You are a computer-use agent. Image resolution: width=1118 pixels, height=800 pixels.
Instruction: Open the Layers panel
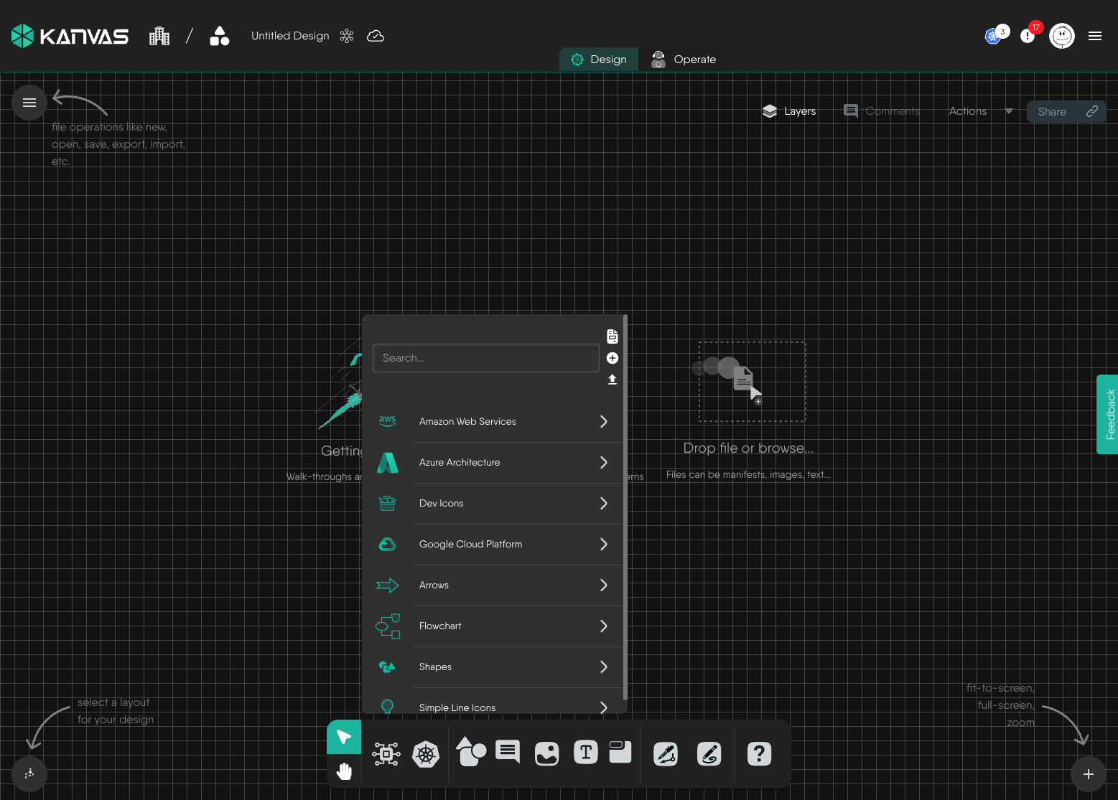pyautogui.click(x=789, y=111)
